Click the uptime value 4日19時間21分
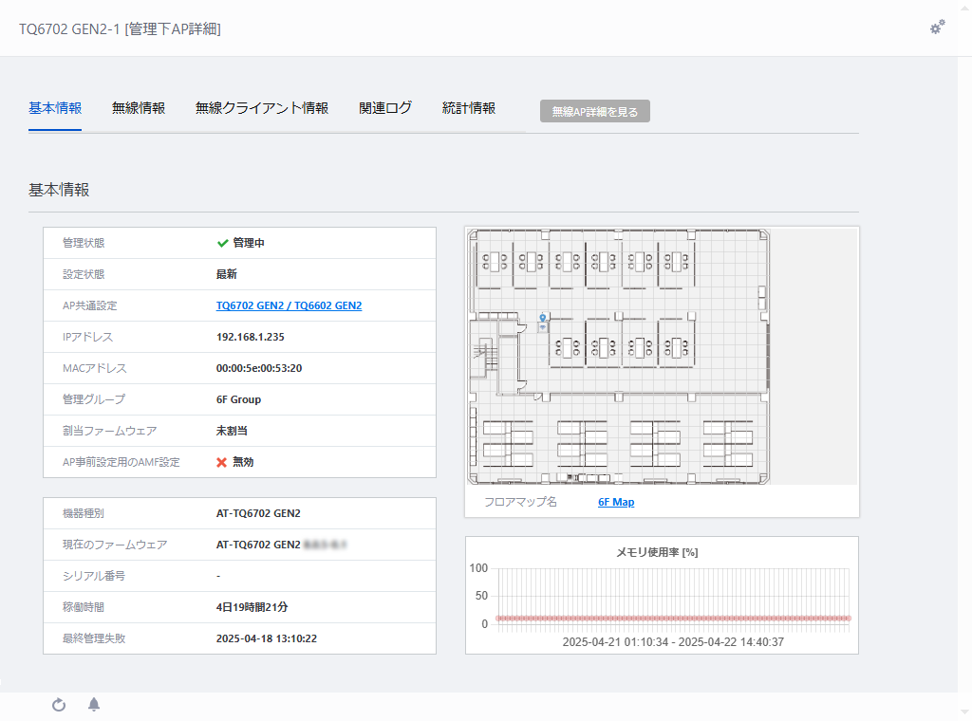 pos(252,607)
